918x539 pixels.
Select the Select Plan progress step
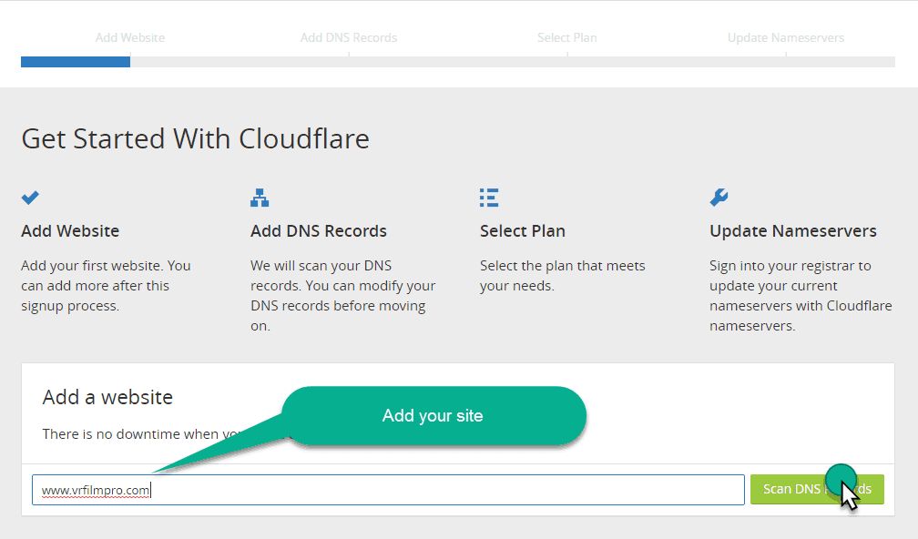click(x=566, y=37)
